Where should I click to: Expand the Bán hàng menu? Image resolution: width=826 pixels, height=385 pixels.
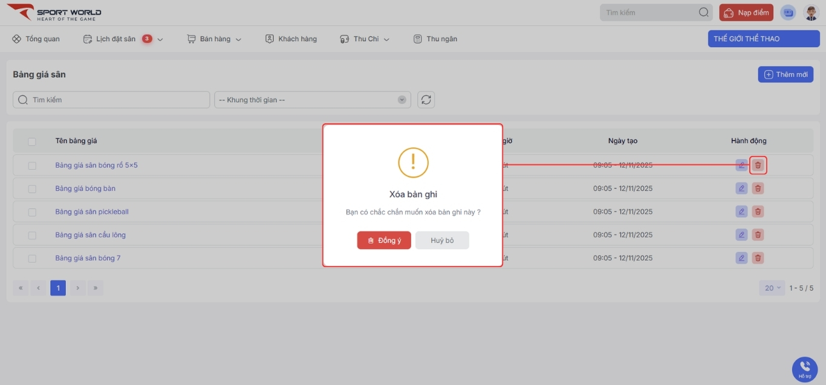point(215,39)
